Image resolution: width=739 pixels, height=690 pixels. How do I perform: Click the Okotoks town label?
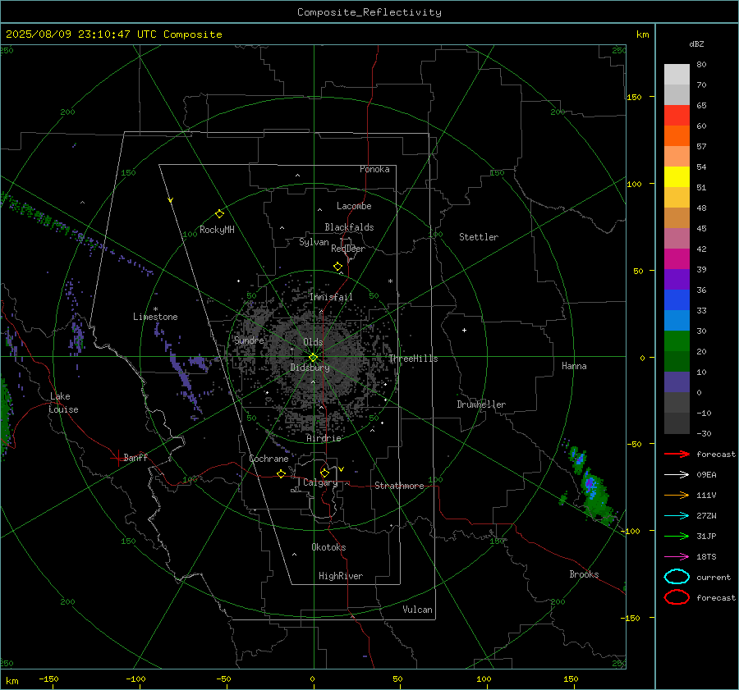[328, 547]
